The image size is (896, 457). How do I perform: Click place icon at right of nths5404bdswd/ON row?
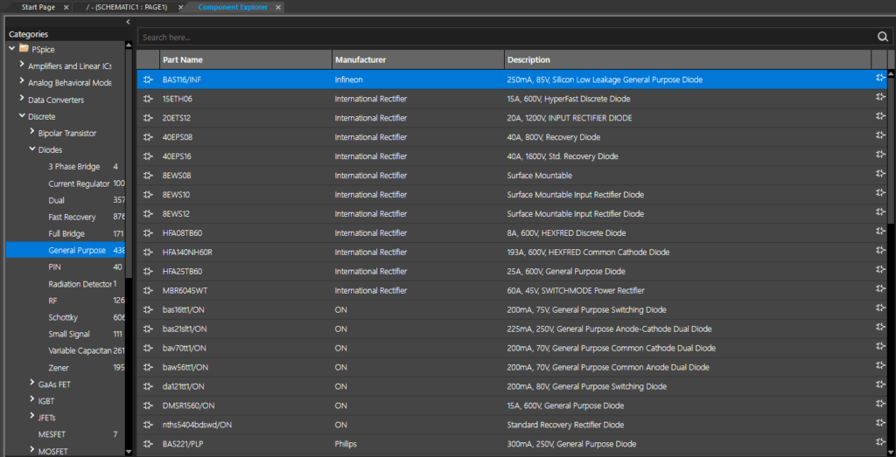[880, 423]
